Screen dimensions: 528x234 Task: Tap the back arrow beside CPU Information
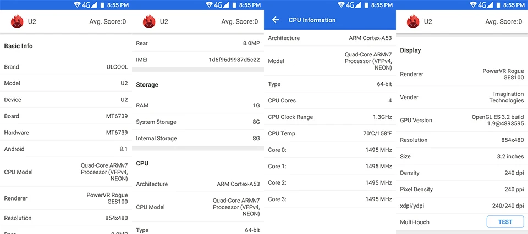click(276, 20)
